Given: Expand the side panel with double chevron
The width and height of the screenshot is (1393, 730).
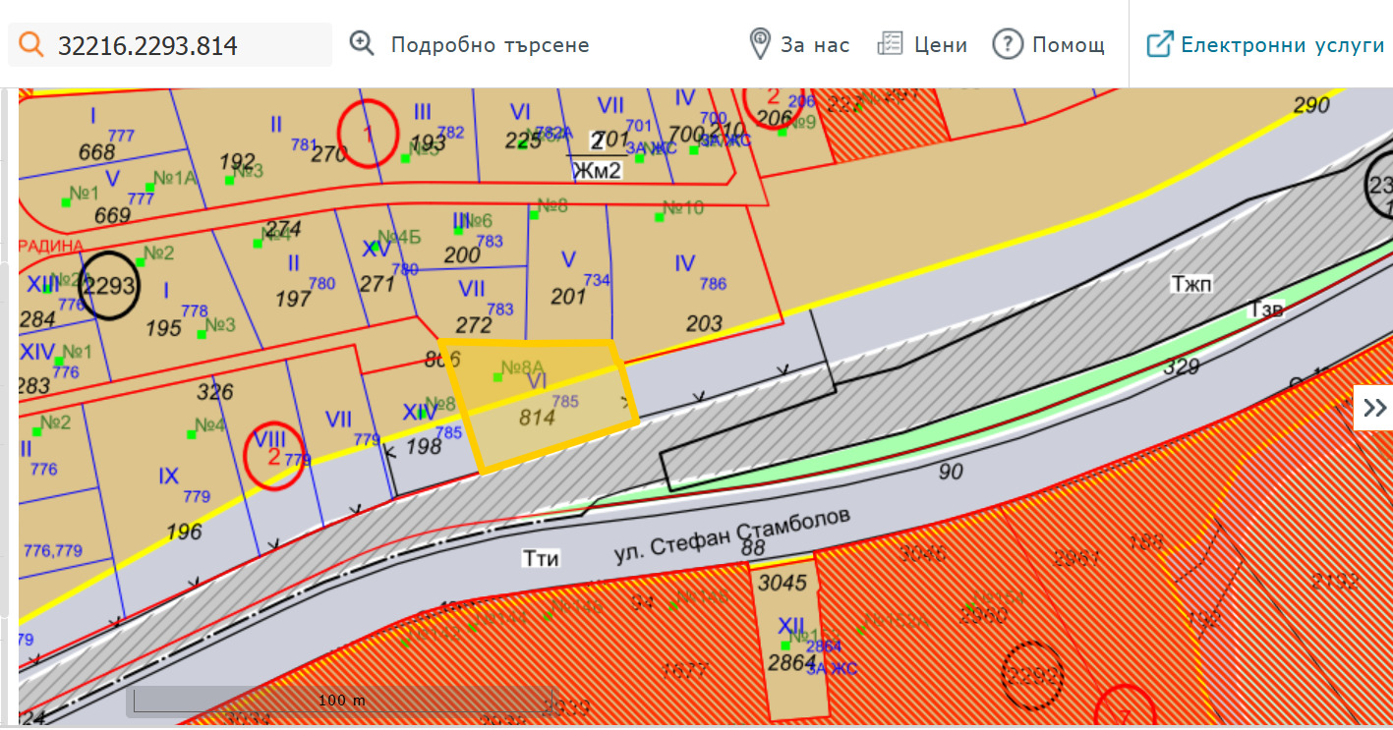Looking at the screenshot, I should pos(1375,408).
